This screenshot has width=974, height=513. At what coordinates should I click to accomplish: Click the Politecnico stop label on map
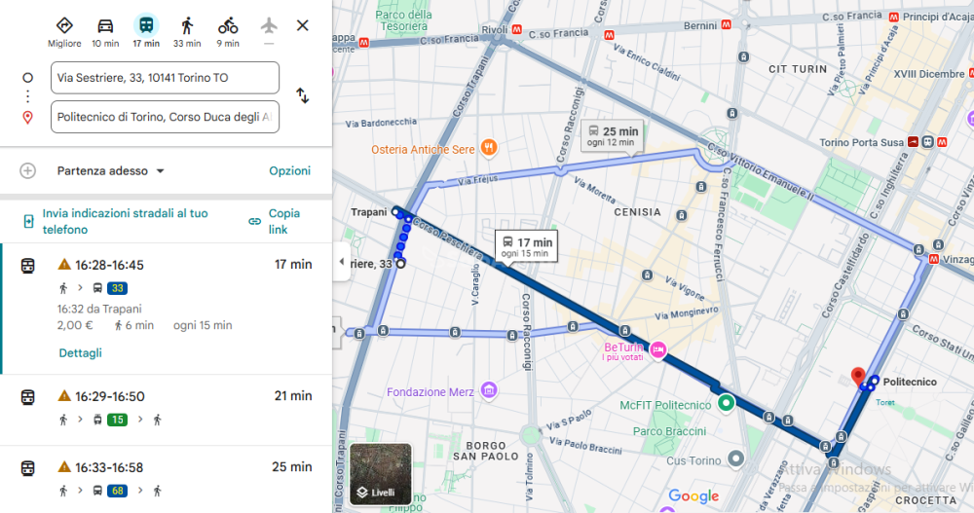pyautogui.click(x=910, y=382)
